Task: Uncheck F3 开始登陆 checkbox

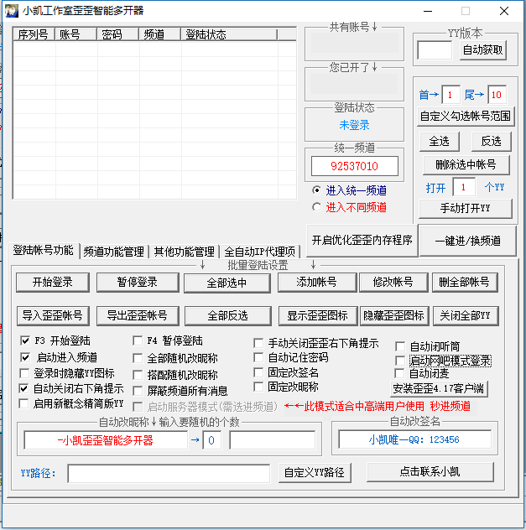Action: coord(24,340)
